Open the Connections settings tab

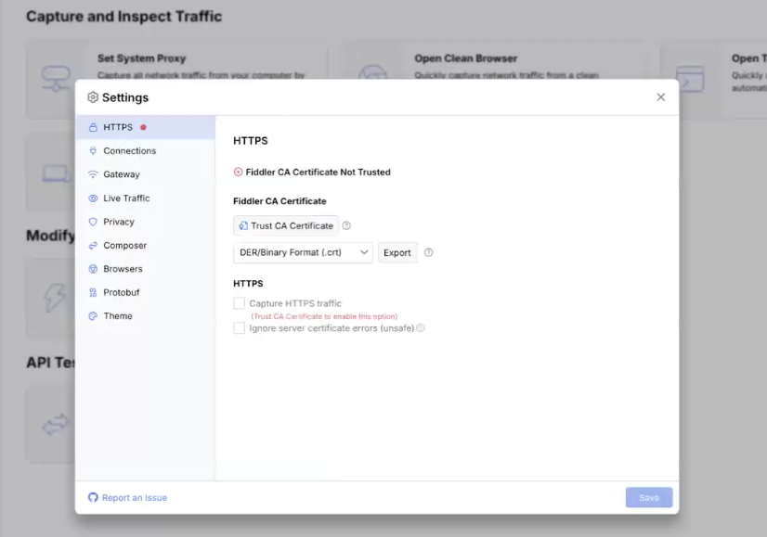[145, 151]
